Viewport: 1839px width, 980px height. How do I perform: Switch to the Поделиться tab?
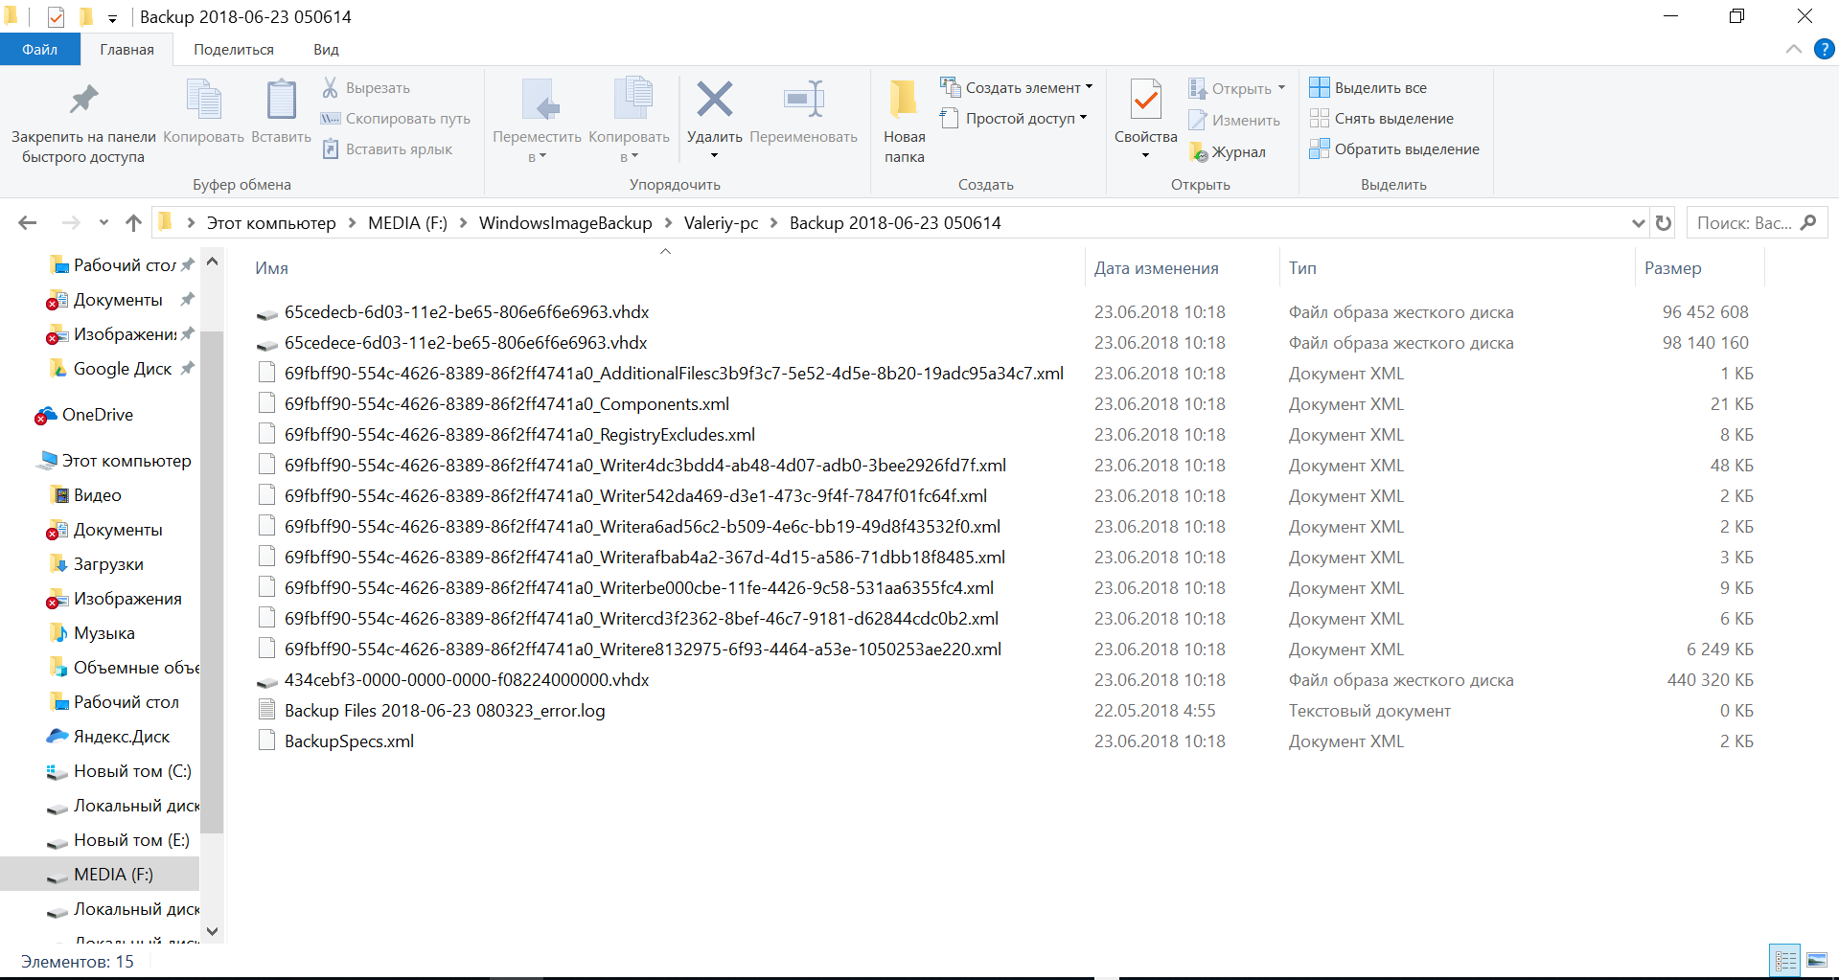pyautogui.click(x=234, y=50)
